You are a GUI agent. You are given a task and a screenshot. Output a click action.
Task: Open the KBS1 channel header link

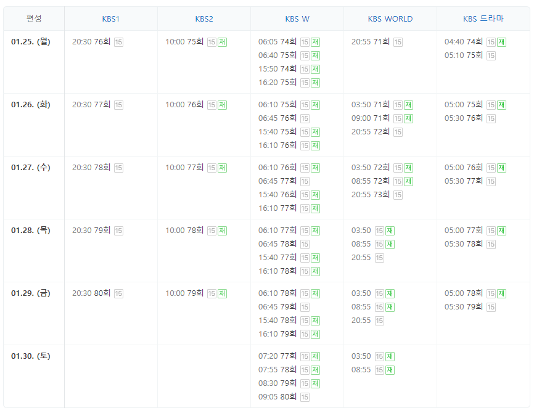coord(110,19)
